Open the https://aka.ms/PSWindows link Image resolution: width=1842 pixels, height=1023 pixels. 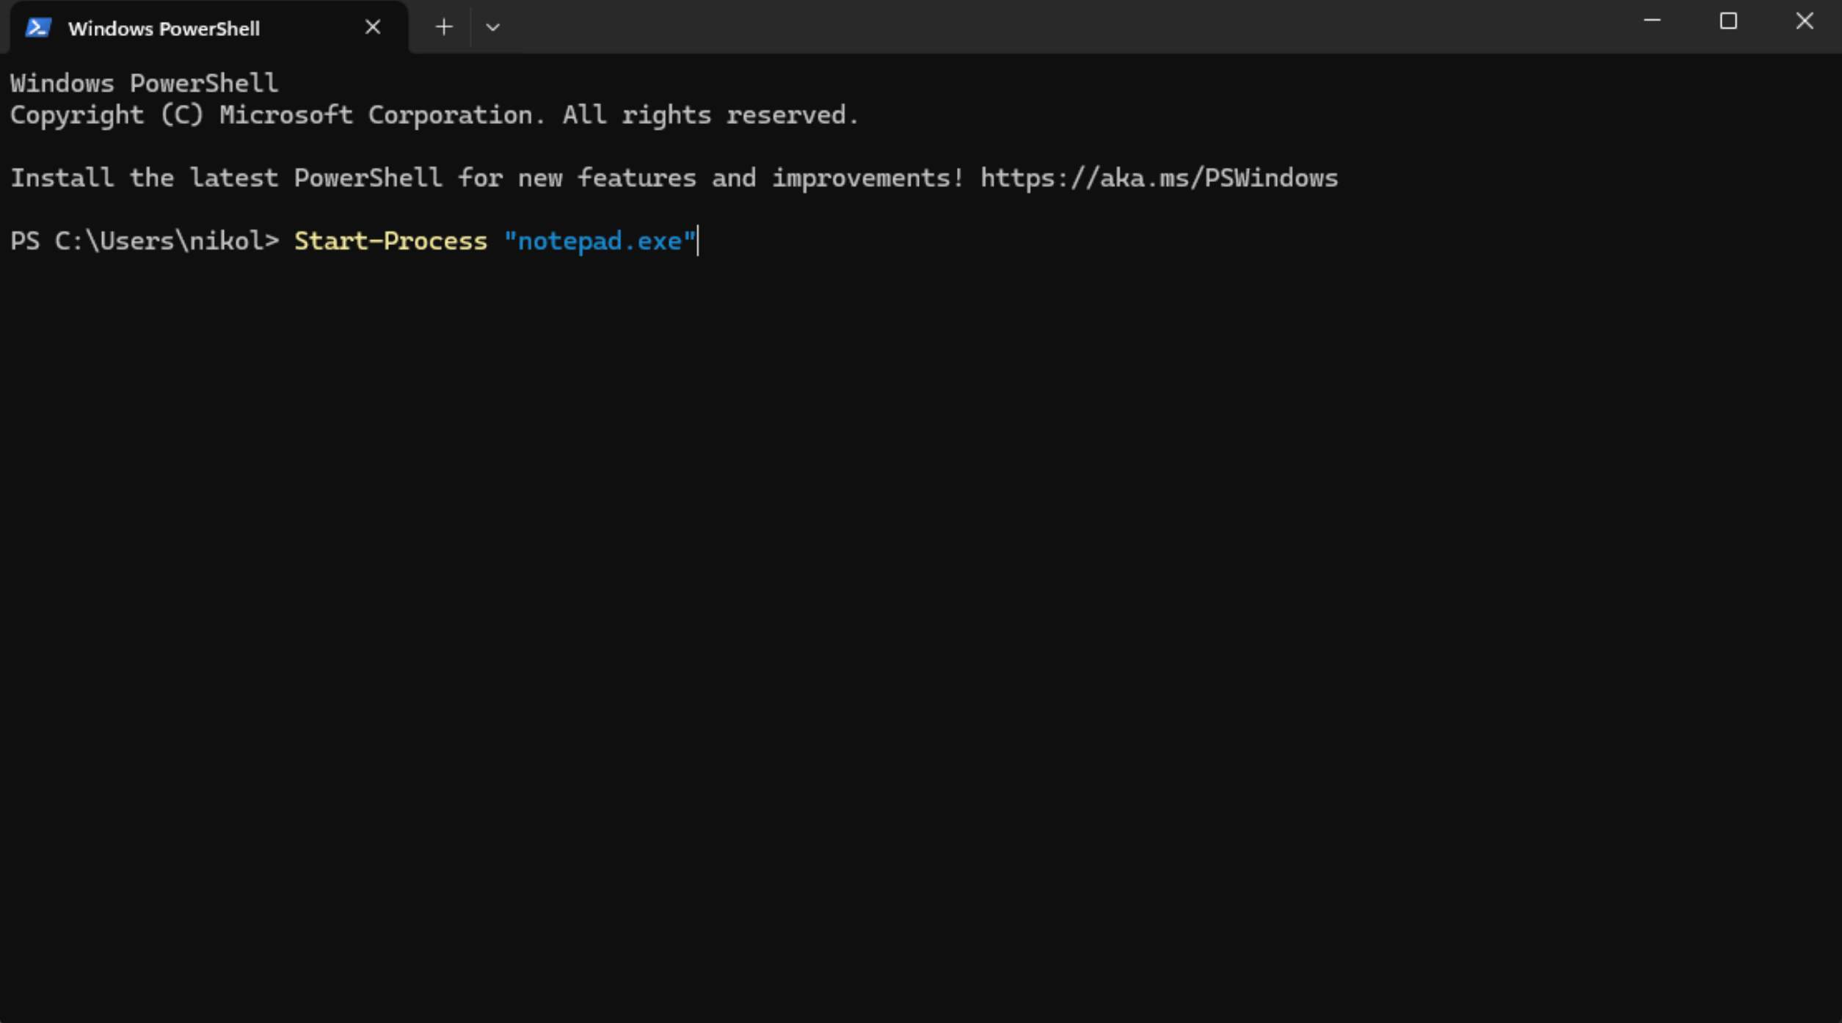click(x=1159, y=178)
